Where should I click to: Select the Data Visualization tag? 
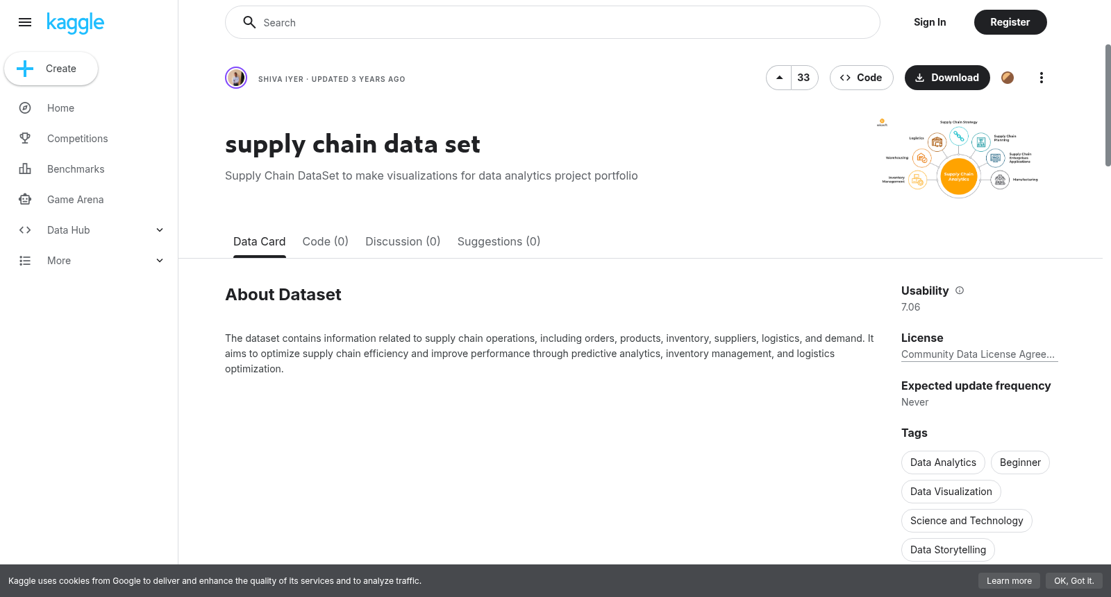tap(951, 492)
